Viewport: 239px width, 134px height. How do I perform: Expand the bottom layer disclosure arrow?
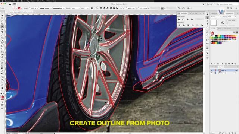click(217, 73)
